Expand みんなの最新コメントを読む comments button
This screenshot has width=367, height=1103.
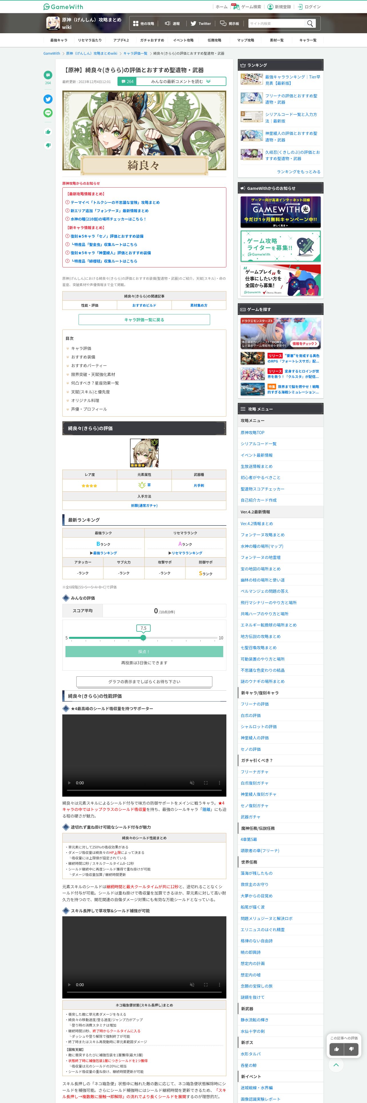pos(172,81)
